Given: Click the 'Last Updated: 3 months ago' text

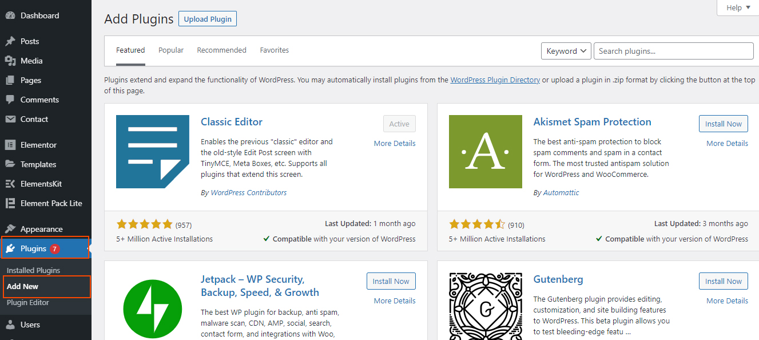Looking at the screenshot, I should 701,224.
